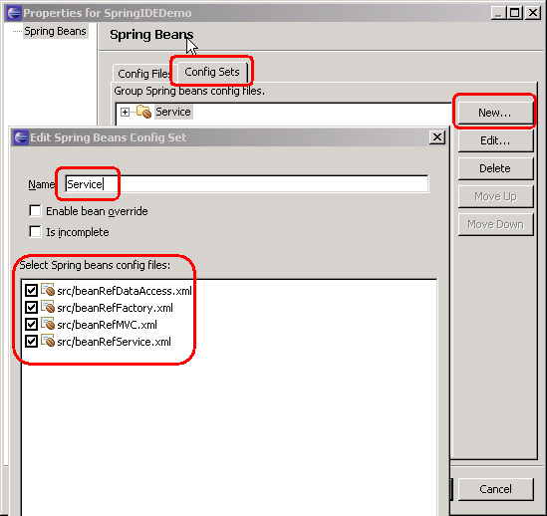Close the Properties for SpringIDEDemo window
The width and height of the screenshot is (547, 516).
click(533, 13)
